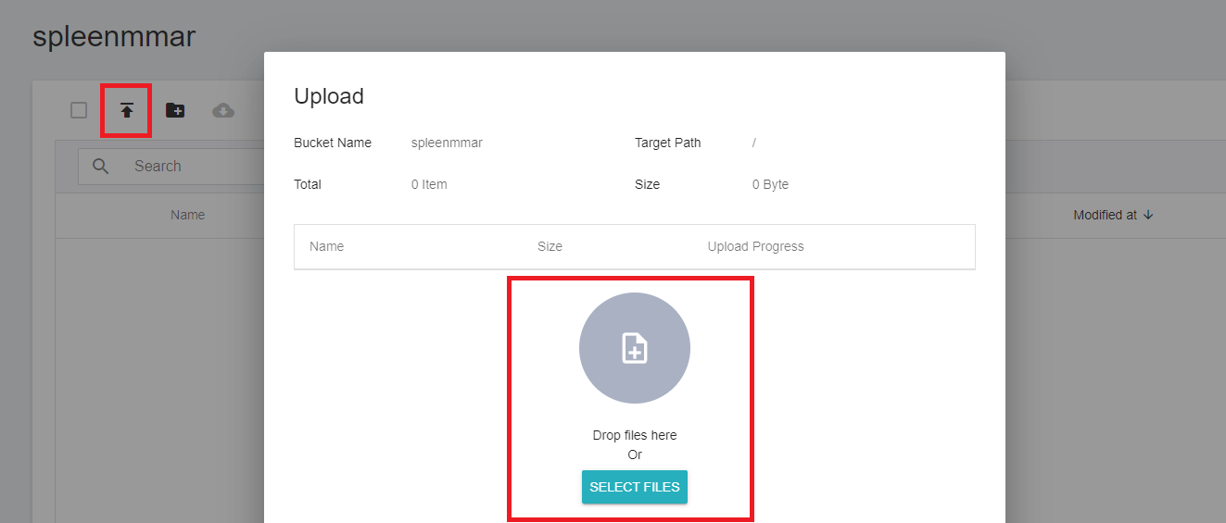Click the "Drop files here" text
The height and width of the screenshot is (523, 1226).
coord(635,435)
